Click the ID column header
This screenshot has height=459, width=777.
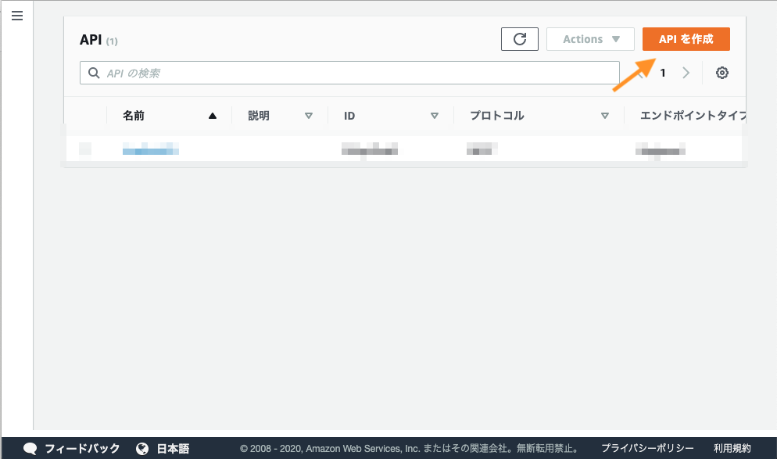[x=349, y=116]
